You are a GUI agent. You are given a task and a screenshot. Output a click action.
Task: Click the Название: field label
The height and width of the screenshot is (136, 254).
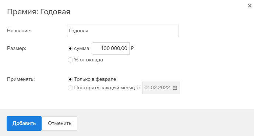pos(19,31)
